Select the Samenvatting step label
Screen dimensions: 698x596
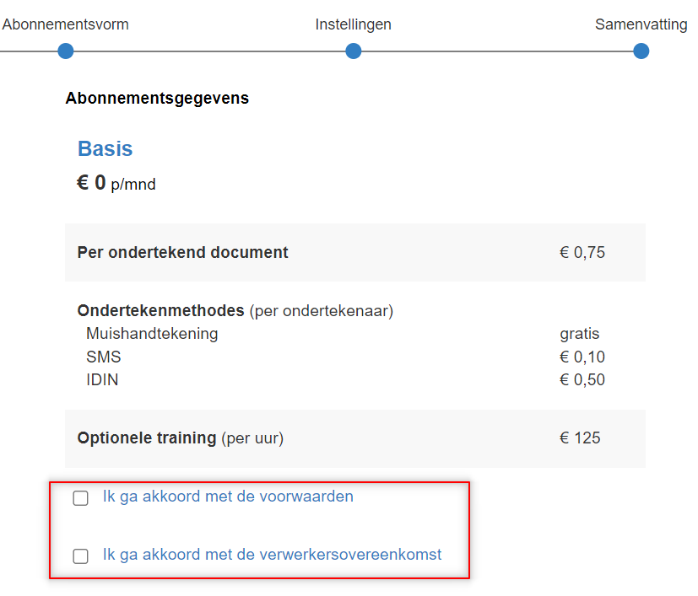(x=641, y=24)
